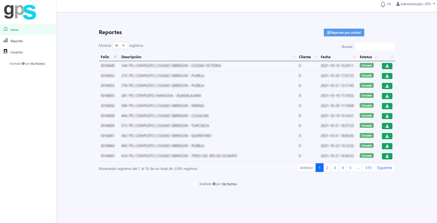Open the Mp Rastreo footer link
437x223 pixels.
coord(229,184)
